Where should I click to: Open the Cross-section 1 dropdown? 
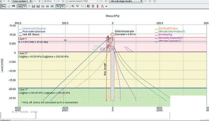click(x=22, y=1)
